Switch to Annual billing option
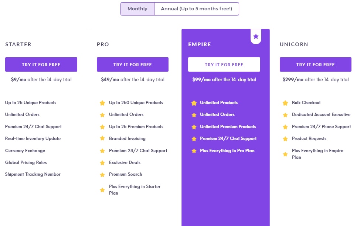The width and height of the screenshot is (357, 226). 197,9
